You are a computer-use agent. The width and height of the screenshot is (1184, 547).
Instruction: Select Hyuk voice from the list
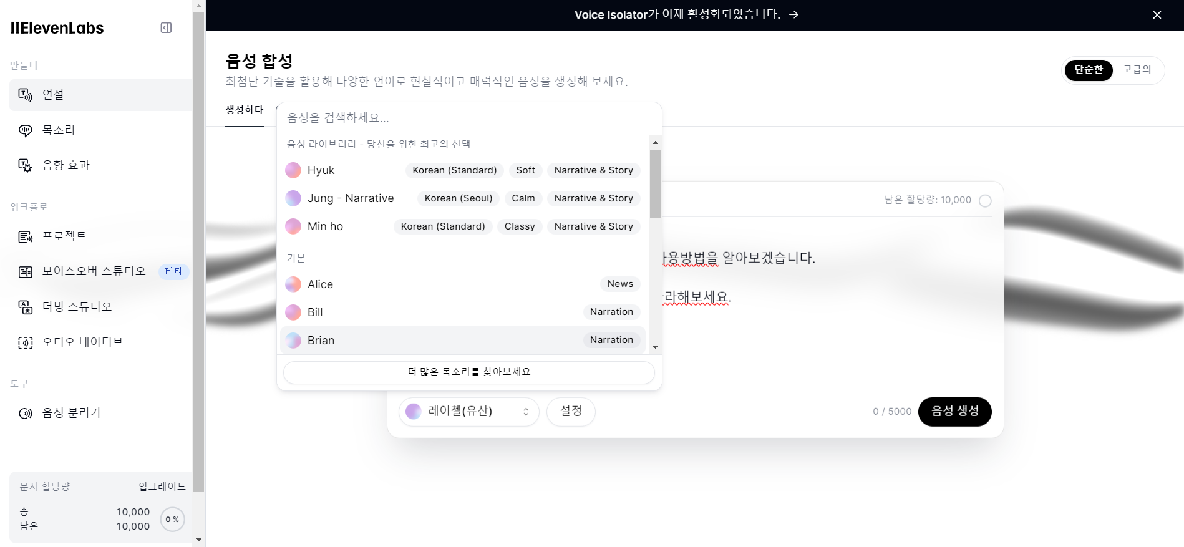click(321, 170)
